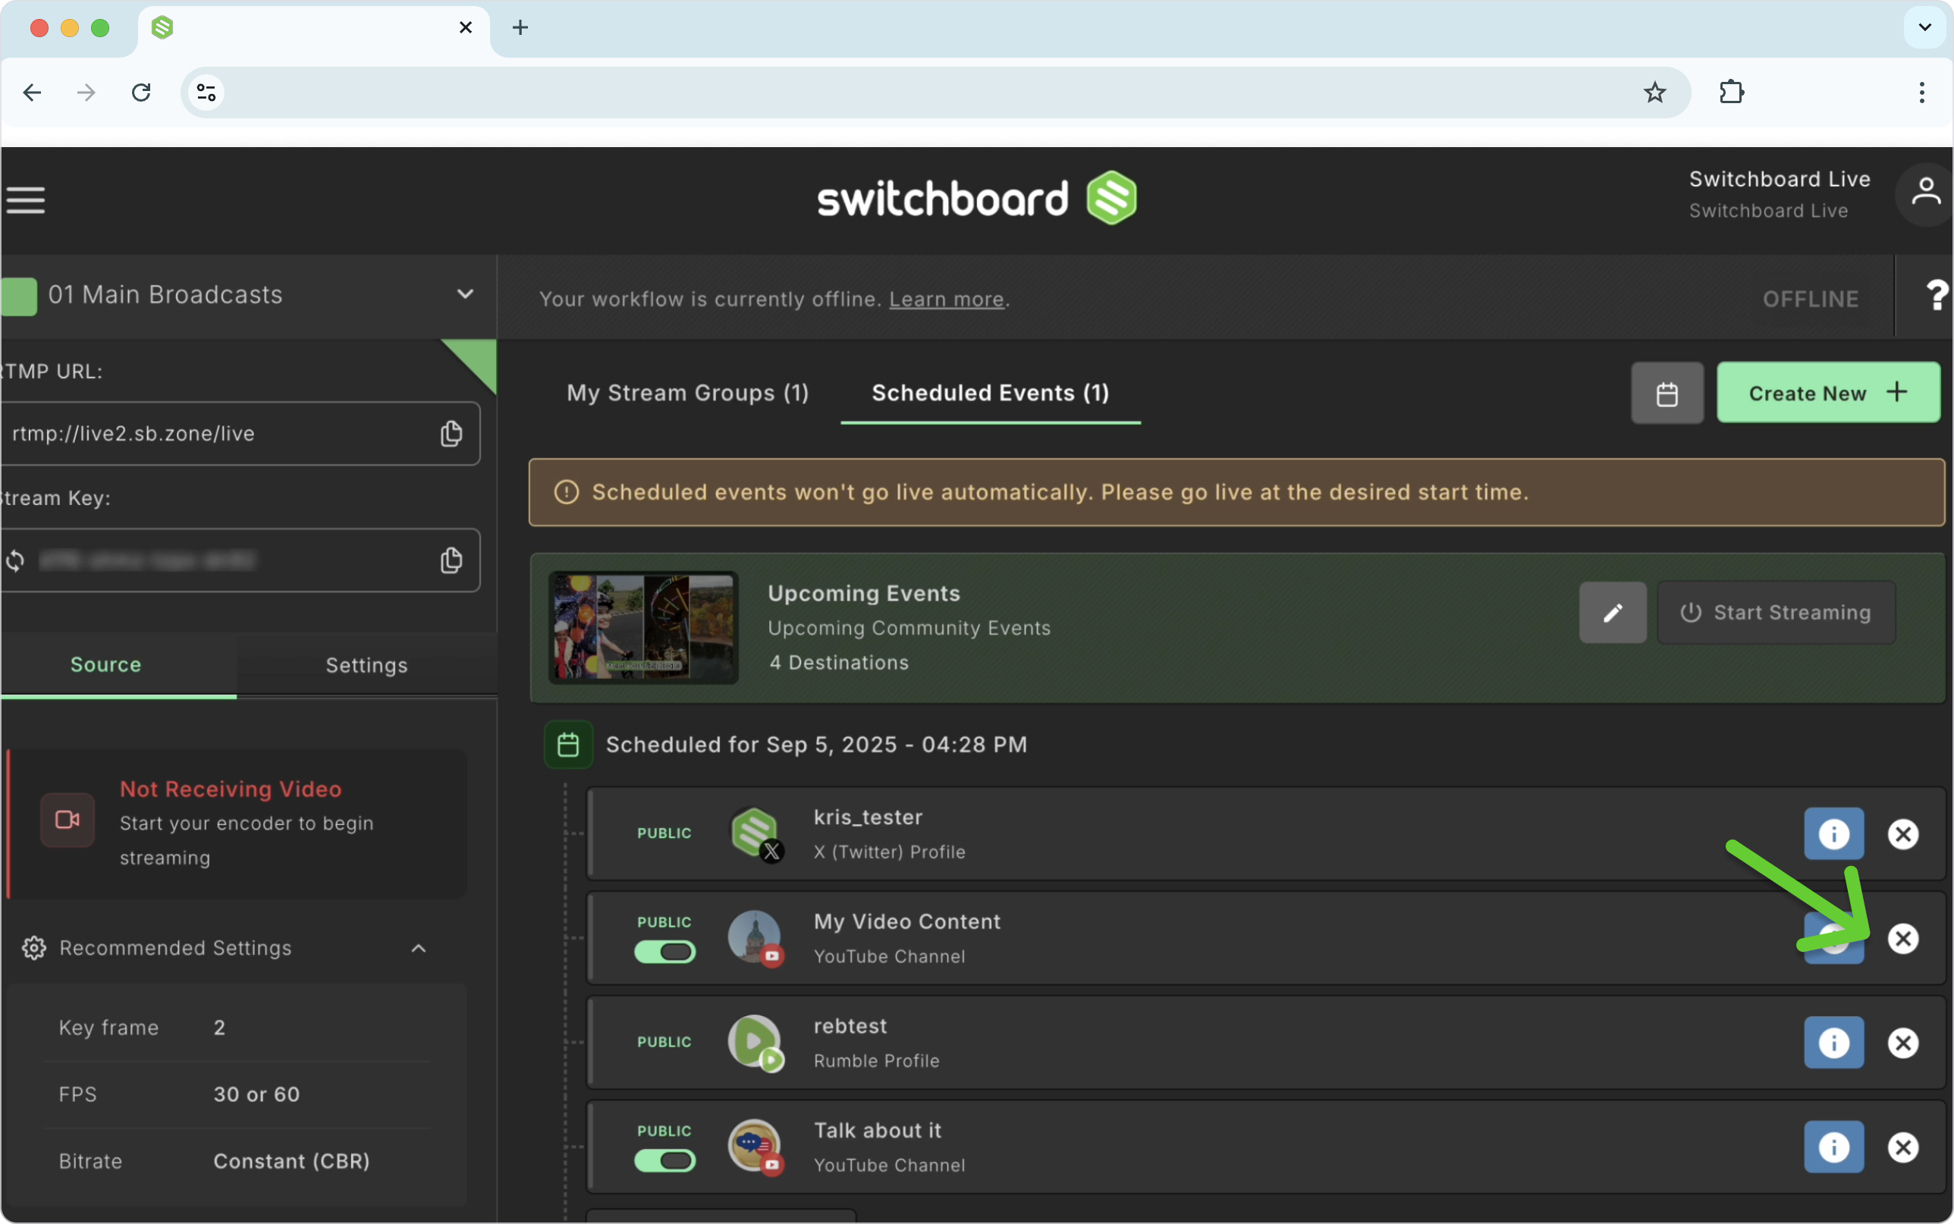Screen dimensions: 1954x1224
Task: Click the PUBLIC label on kris_tester row
Action: pyautogui.click(x=664, y=833)
